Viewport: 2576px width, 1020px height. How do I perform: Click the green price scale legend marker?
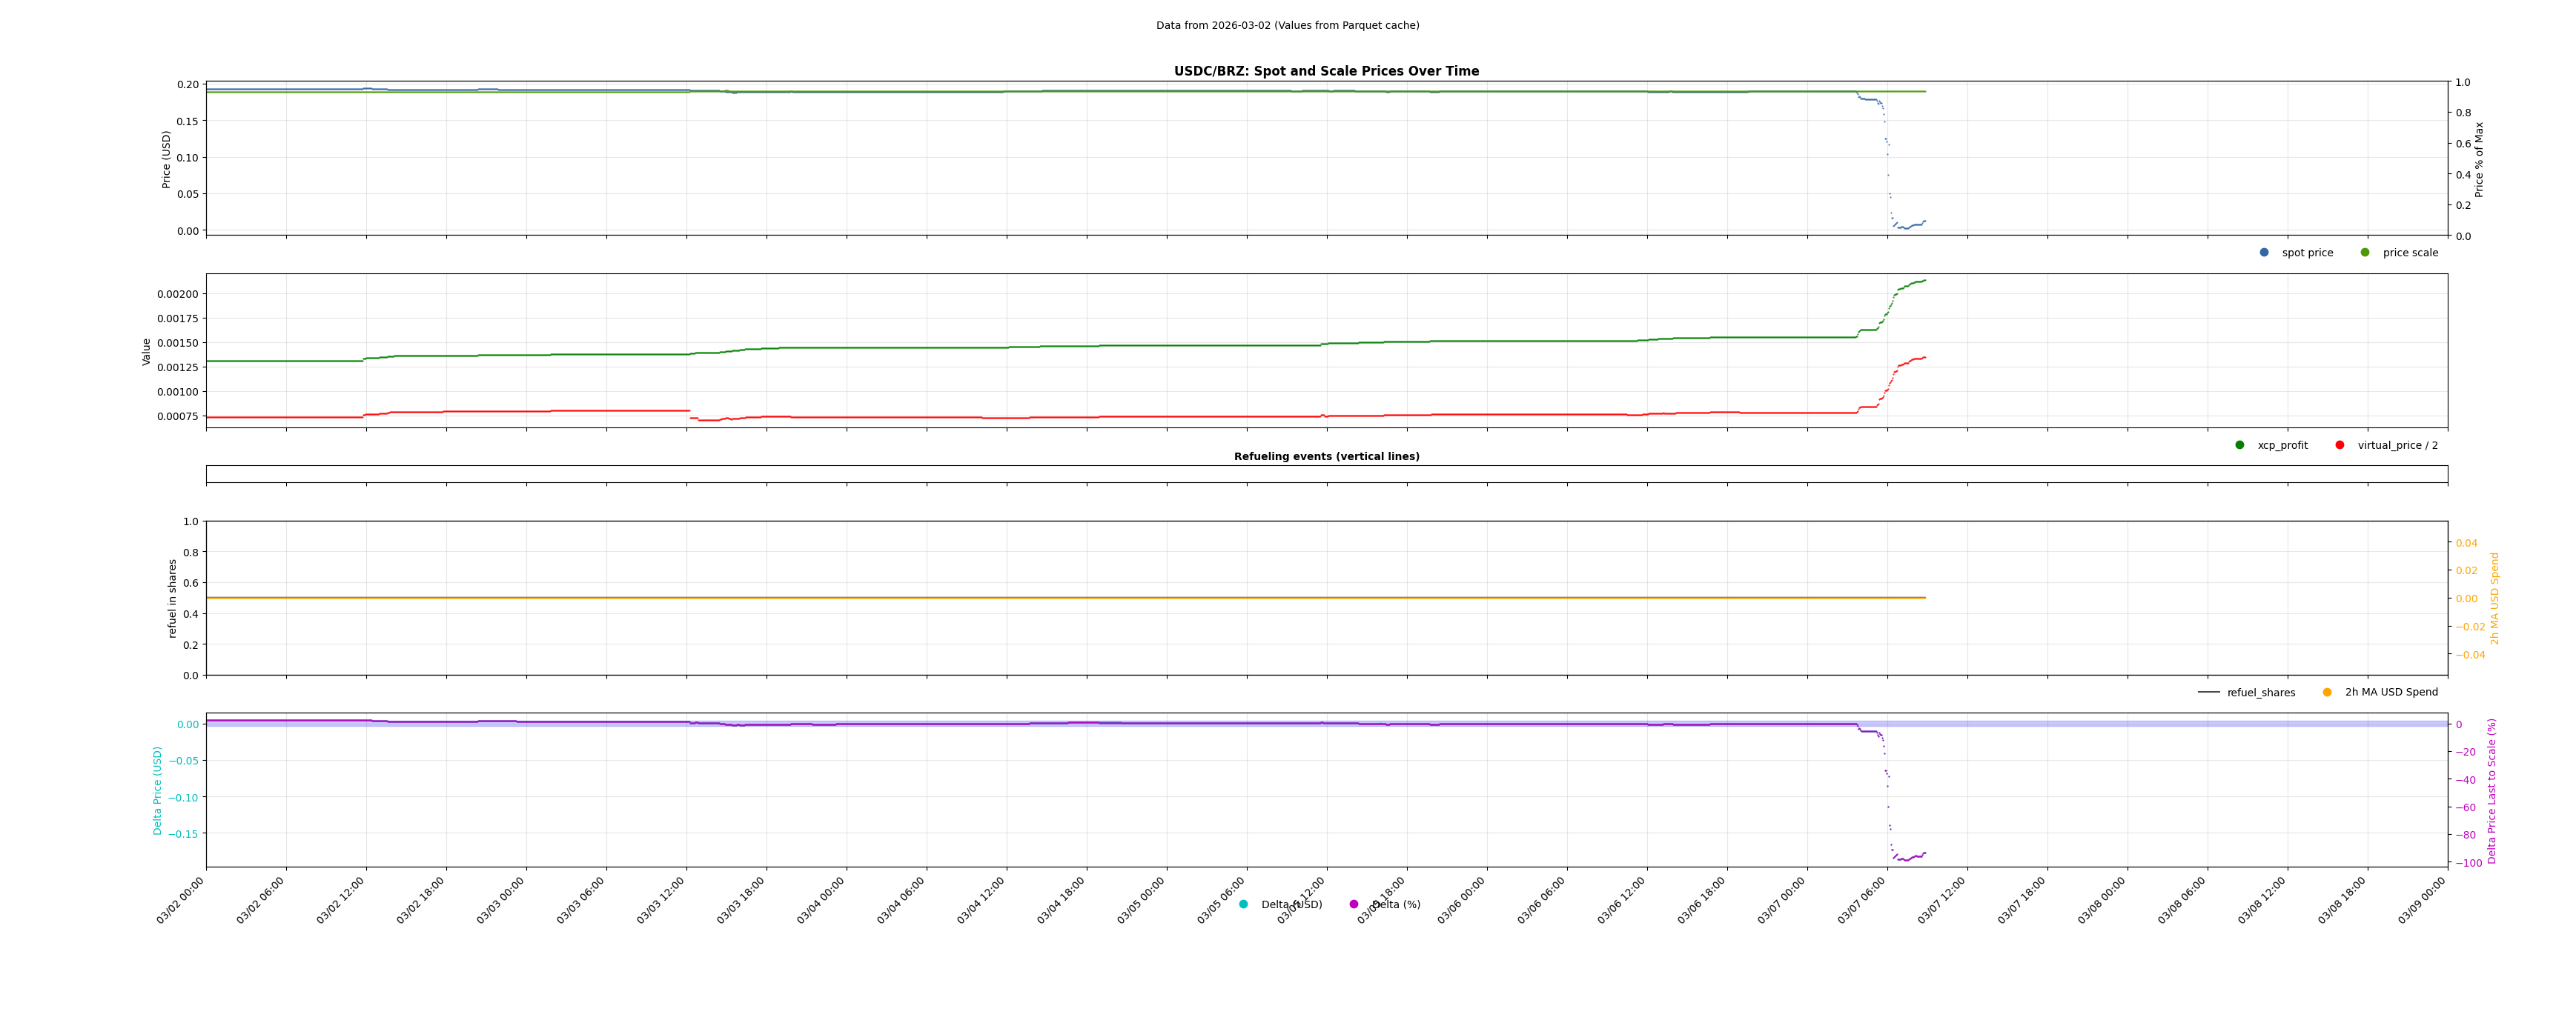point(2365,253)
